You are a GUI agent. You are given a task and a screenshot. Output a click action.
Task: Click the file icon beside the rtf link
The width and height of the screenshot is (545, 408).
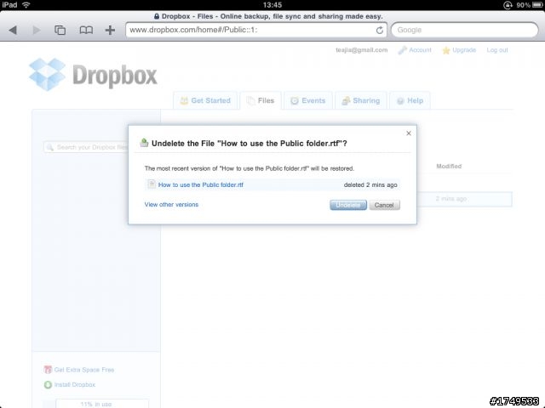click(x=152, y=184)
